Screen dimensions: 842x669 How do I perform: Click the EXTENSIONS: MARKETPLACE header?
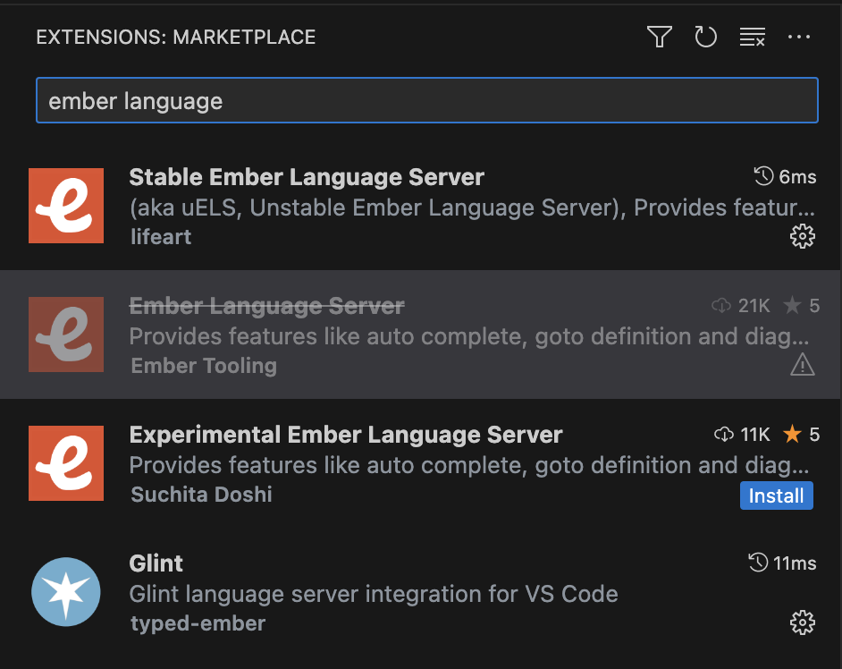point(175,37)
